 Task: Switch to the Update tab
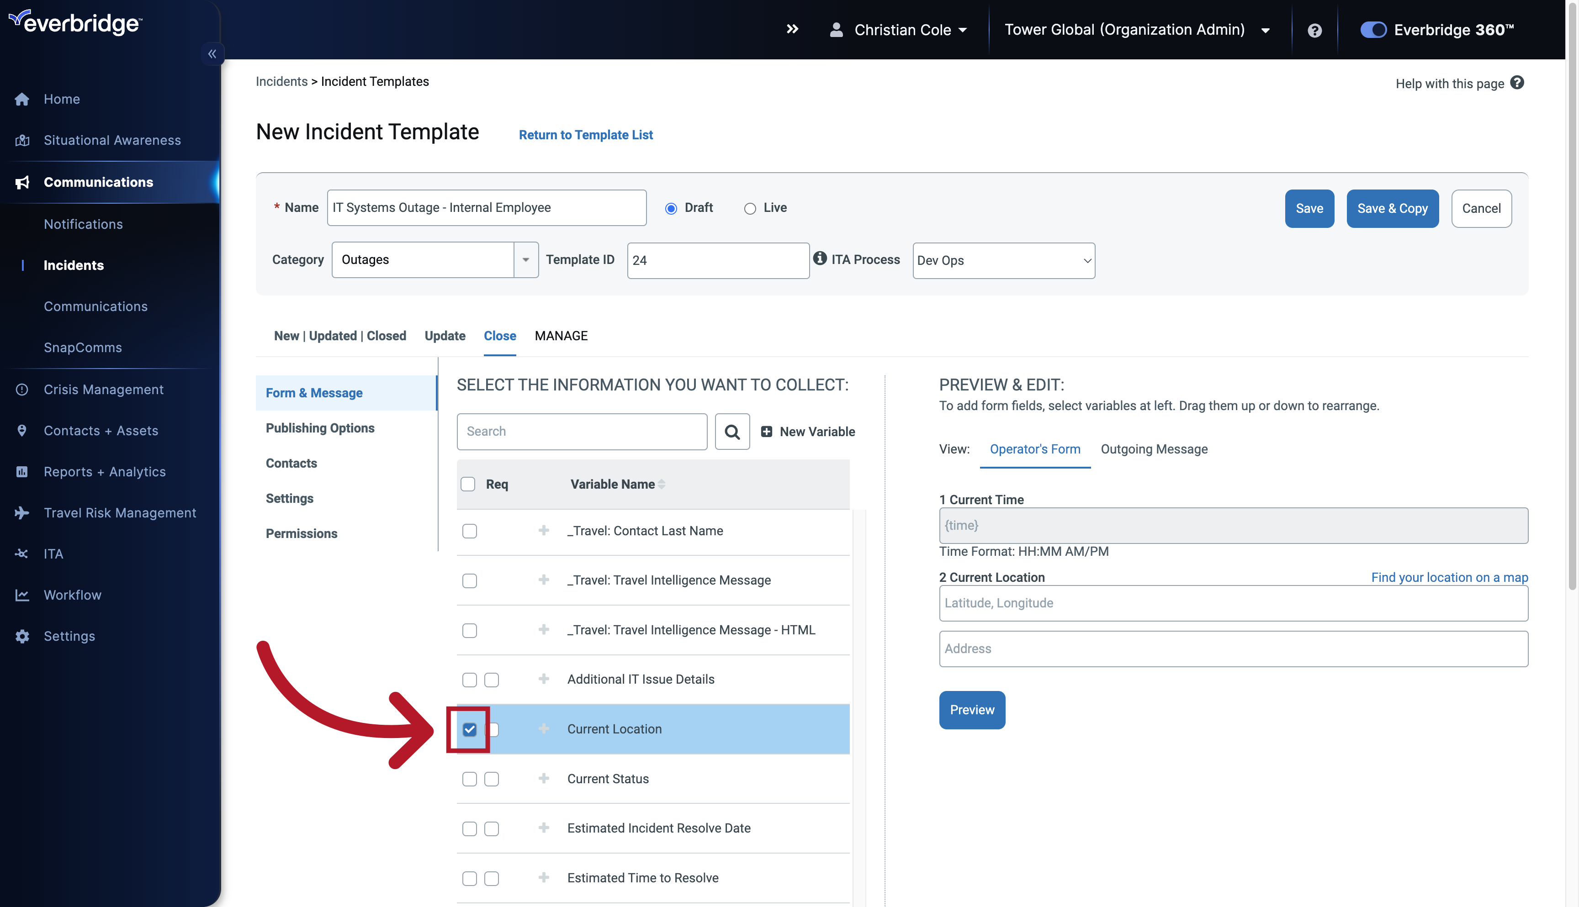pos(444,336)
